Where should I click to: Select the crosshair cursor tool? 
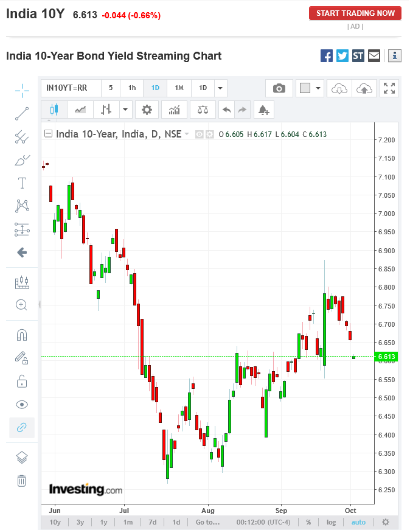click(22, 91)
